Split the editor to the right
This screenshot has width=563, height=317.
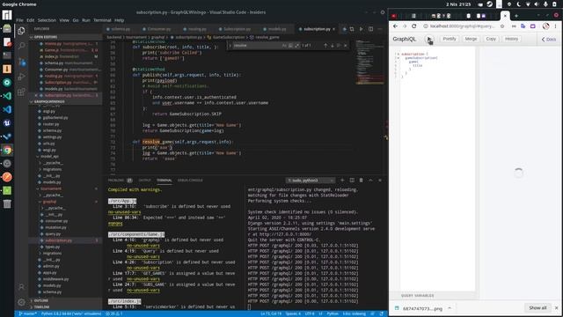(x=370, y=29)
